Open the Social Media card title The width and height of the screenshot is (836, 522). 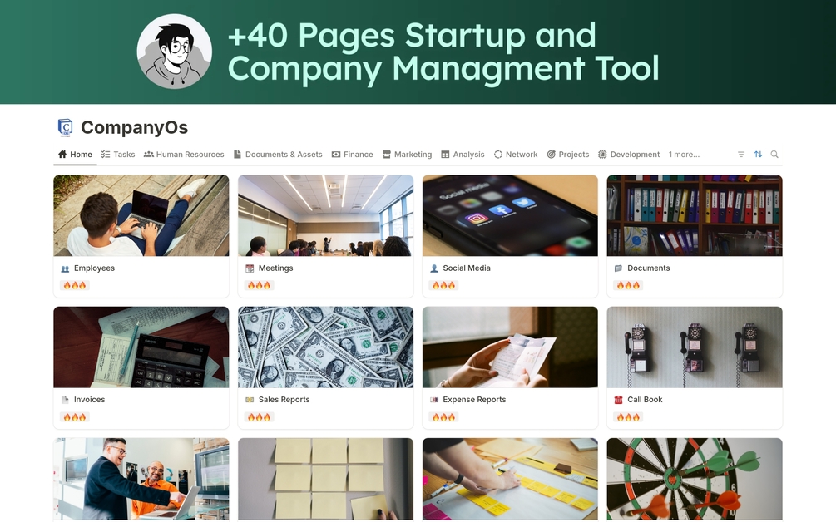pyautogui.click(x=467, y=268)
